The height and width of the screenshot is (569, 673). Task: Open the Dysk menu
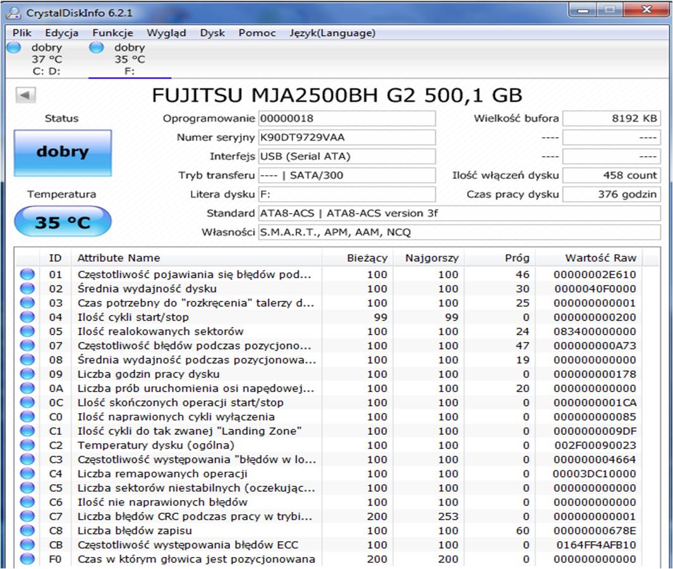coord(212,33)
